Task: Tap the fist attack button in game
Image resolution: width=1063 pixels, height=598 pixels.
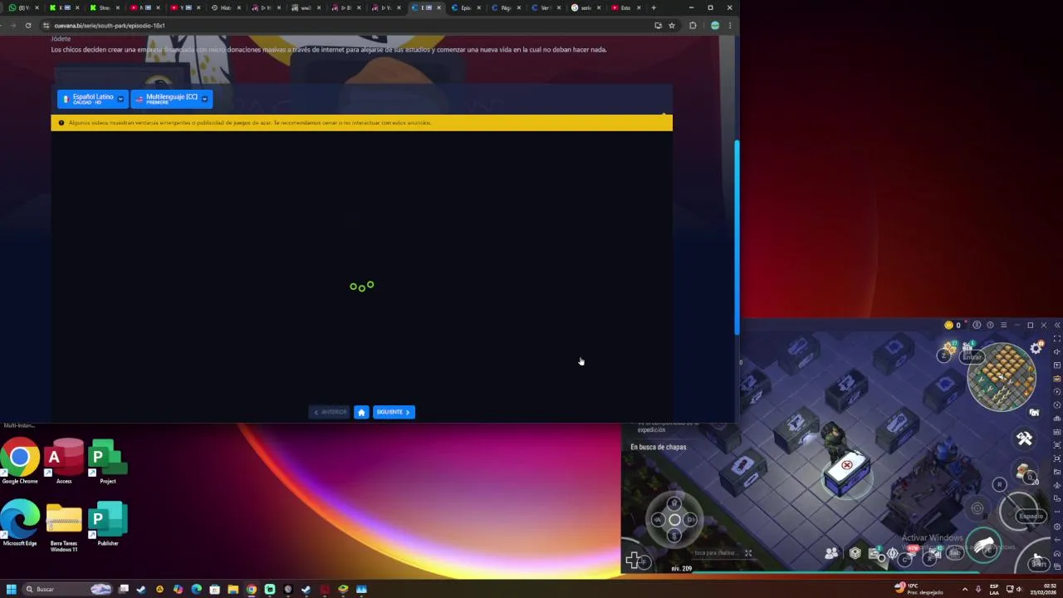Action: tap(984, 546)
